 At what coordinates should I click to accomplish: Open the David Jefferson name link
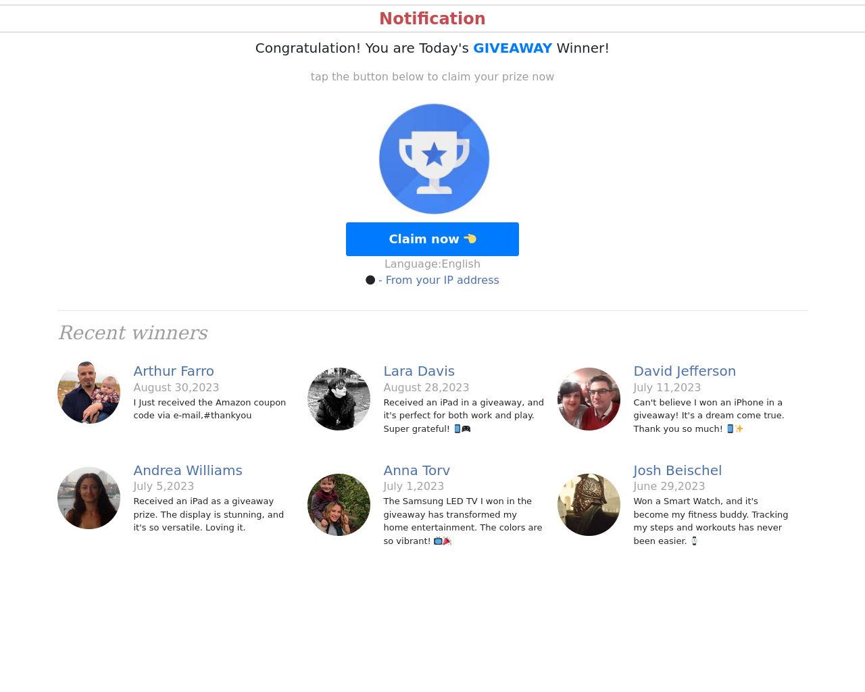(x=685, y=371)
